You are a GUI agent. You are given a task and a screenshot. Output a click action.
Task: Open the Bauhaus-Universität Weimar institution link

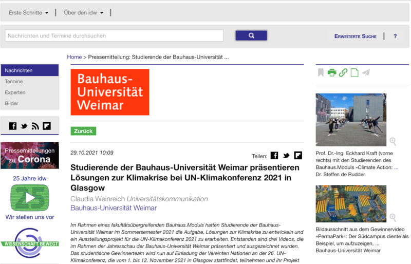[114, 208]
